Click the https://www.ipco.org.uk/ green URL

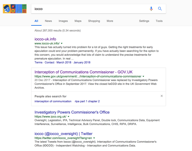coord(50,117)
